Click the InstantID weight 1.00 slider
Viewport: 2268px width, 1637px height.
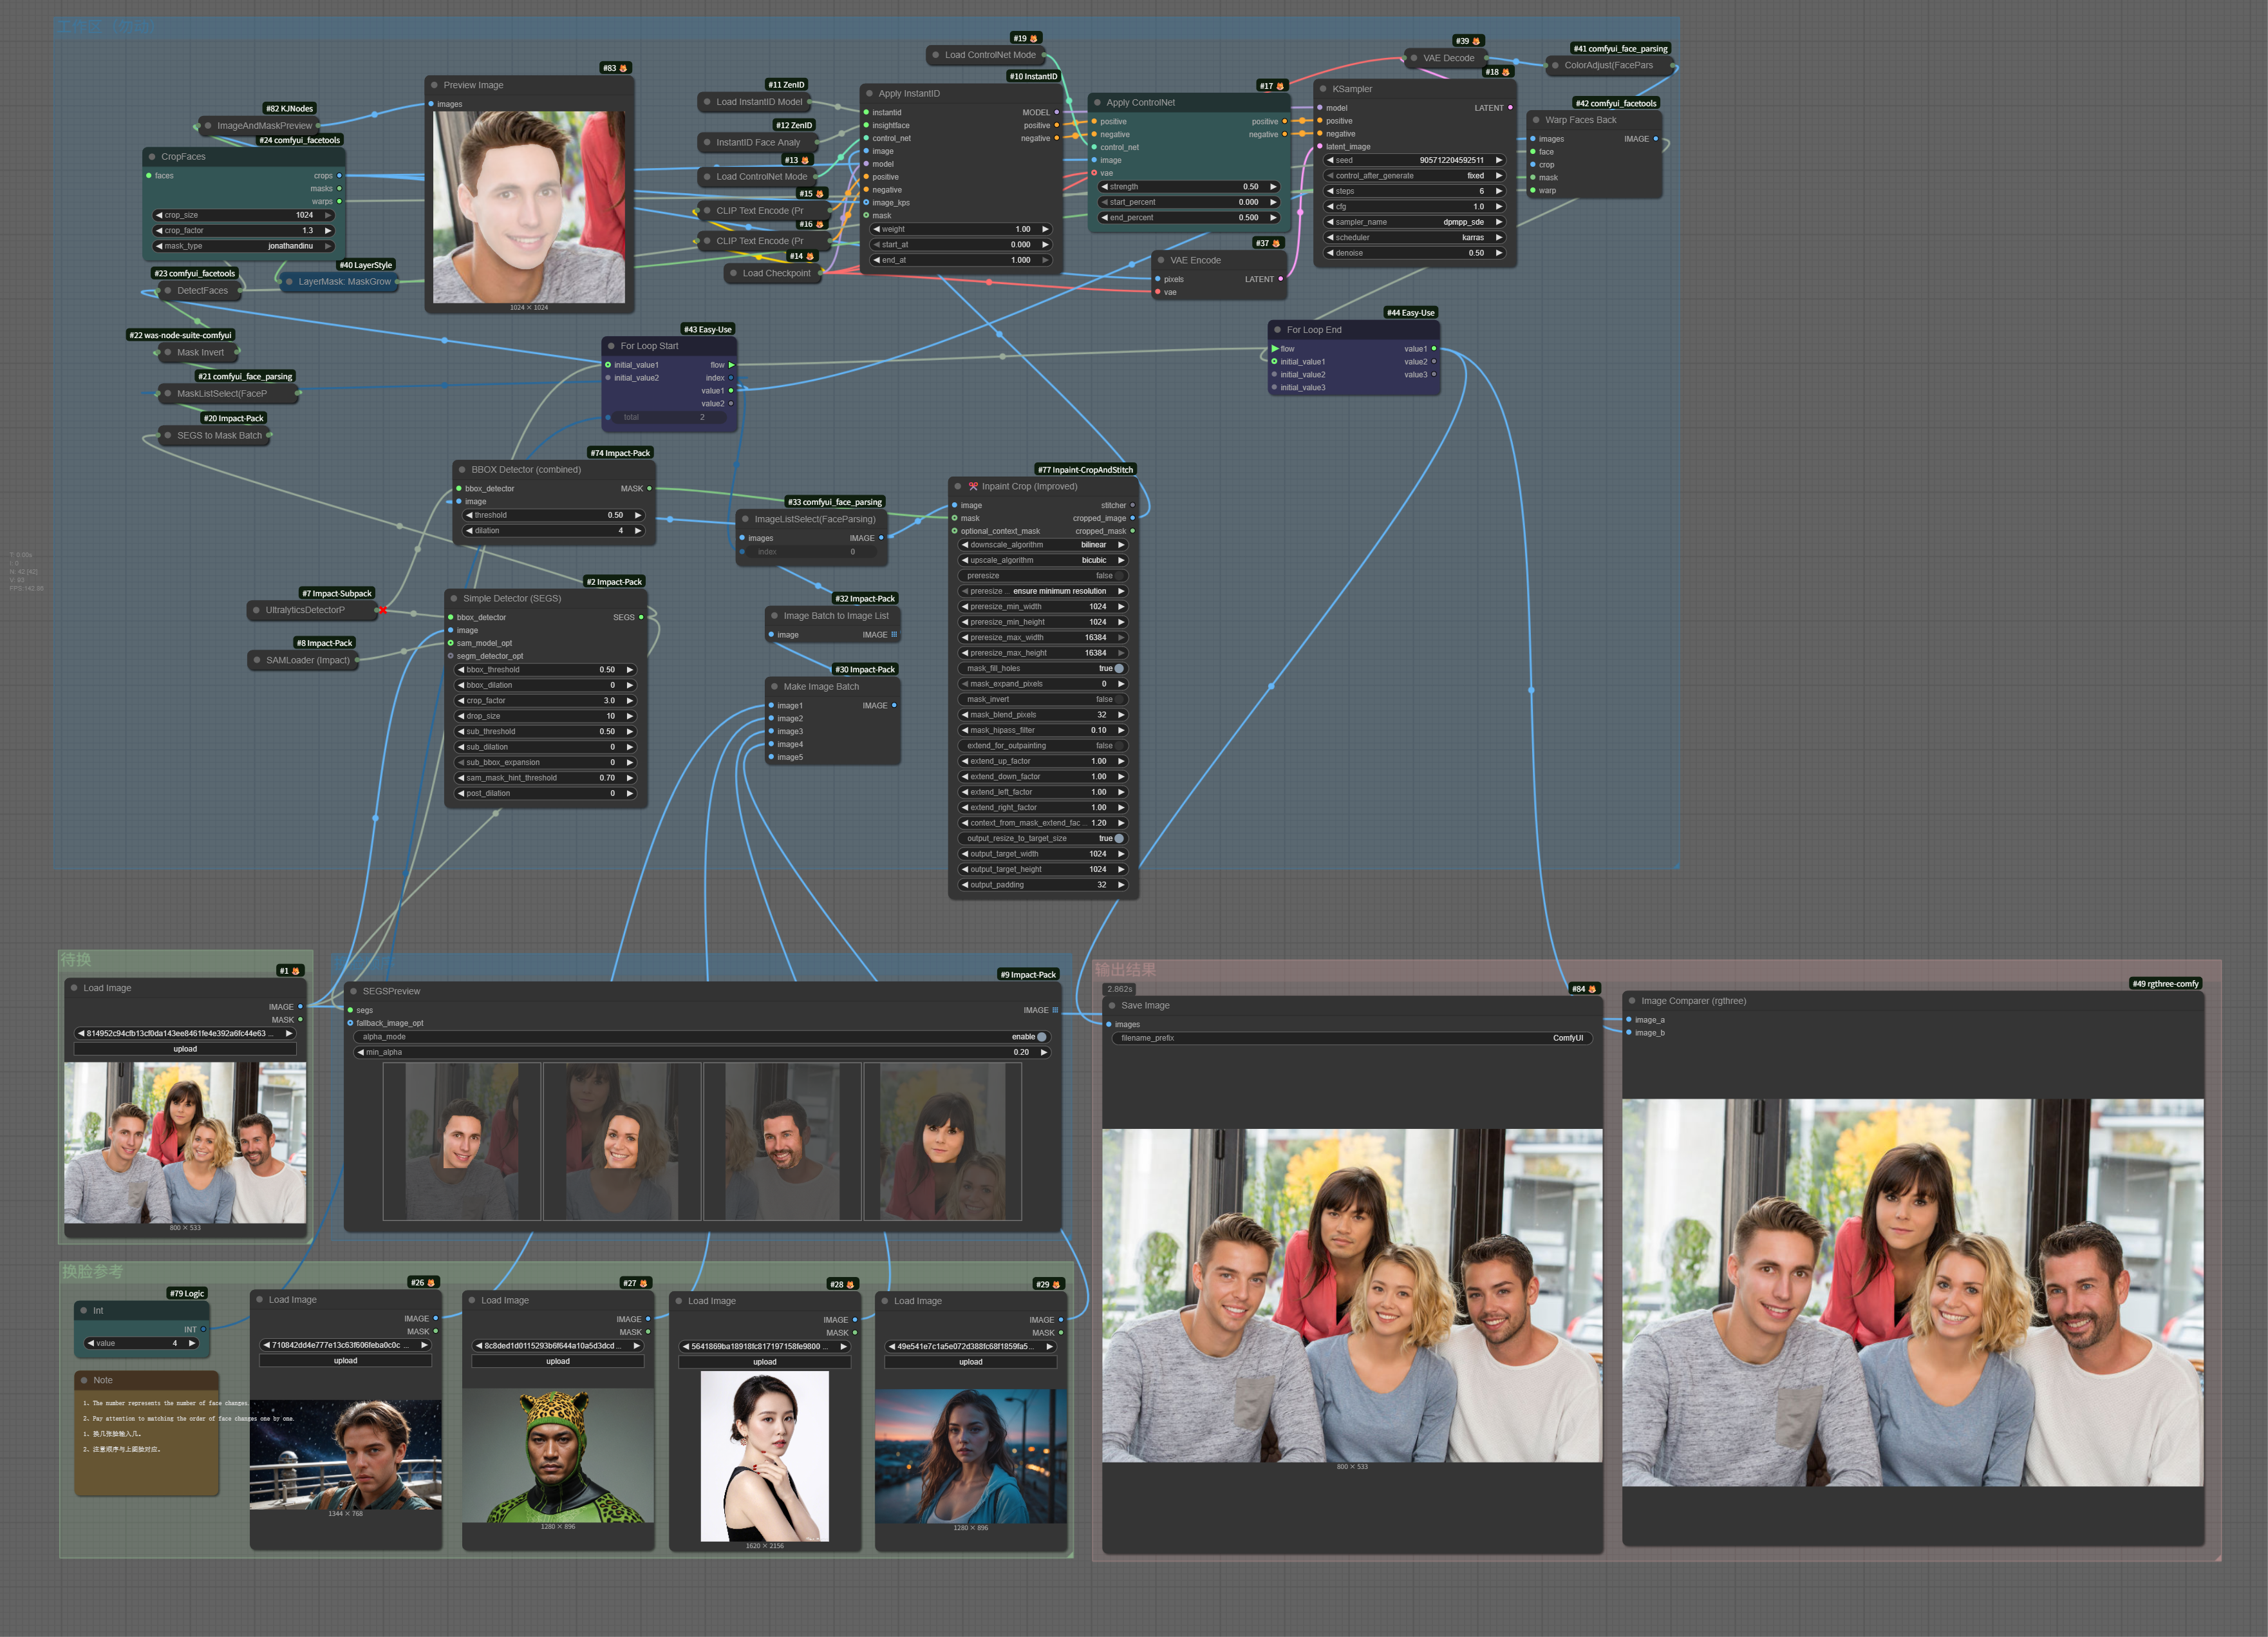pyautogui.click(x=961, y=229)
